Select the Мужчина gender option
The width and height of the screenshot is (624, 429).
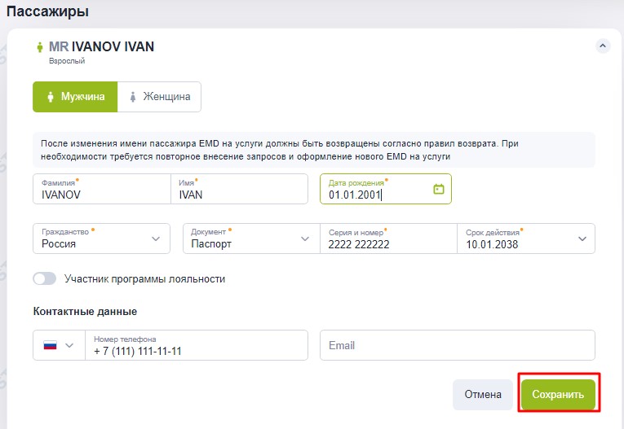click(x=75, y=97)
